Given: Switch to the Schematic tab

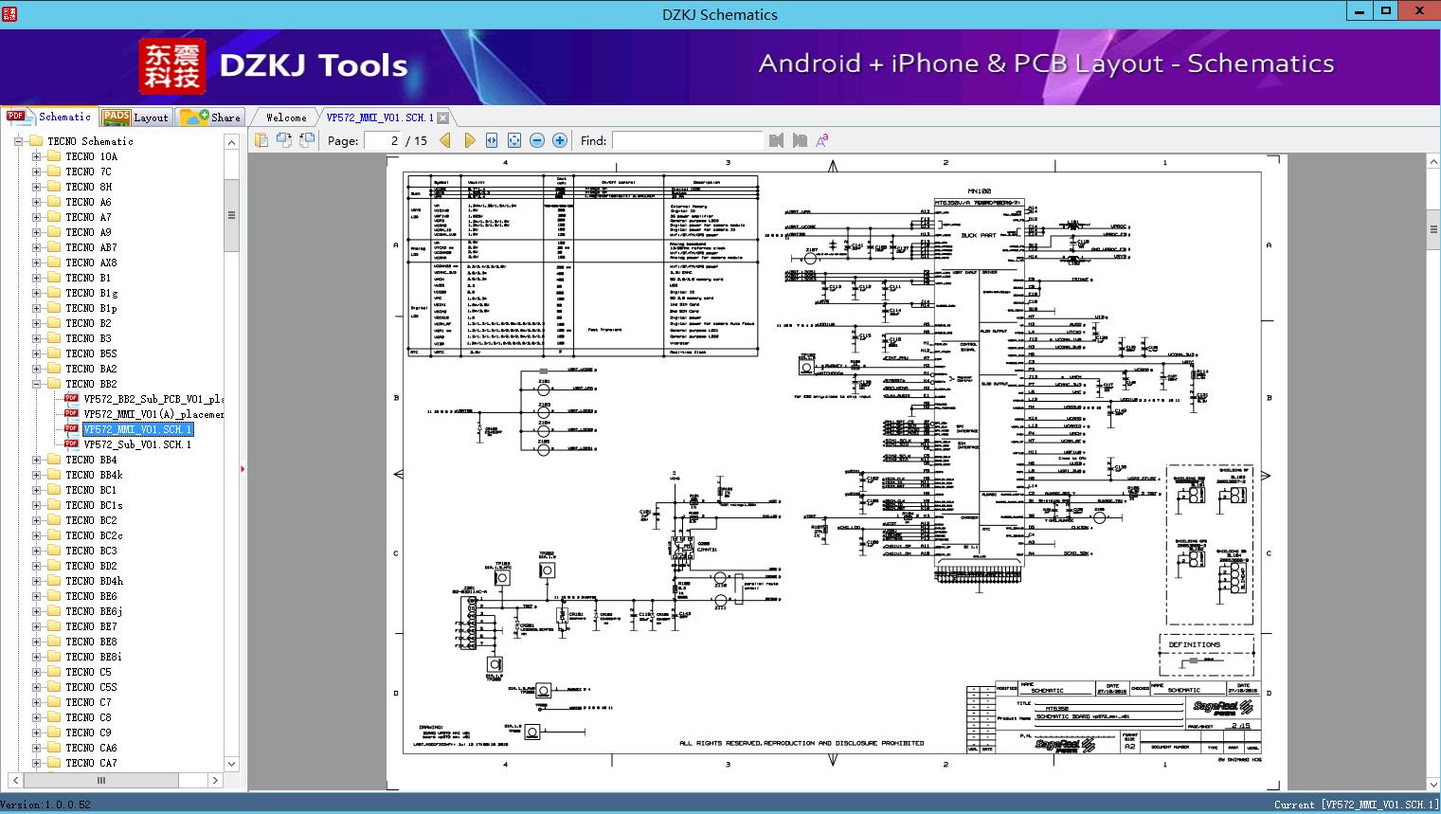Looking at the screenshot, I should click(48, 117).
